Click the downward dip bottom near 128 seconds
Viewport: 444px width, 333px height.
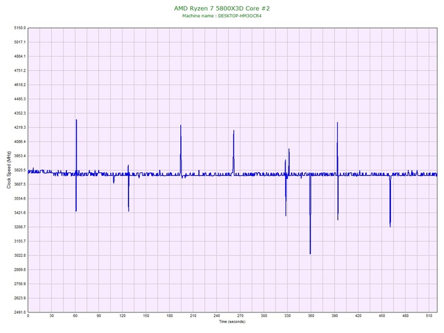[129, 210]
